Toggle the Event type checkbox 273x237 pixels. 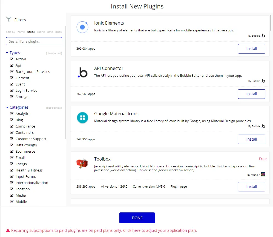pyautogui.click(x=12, y=84)
